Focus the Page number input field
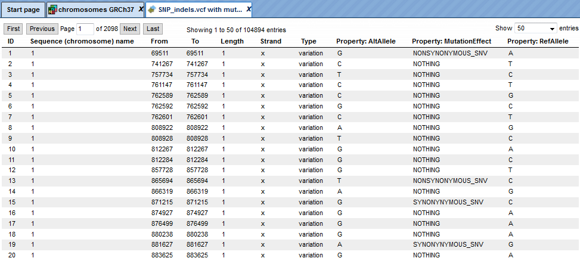This screenshot has height=261, width=580. click(x=85, y=29)
